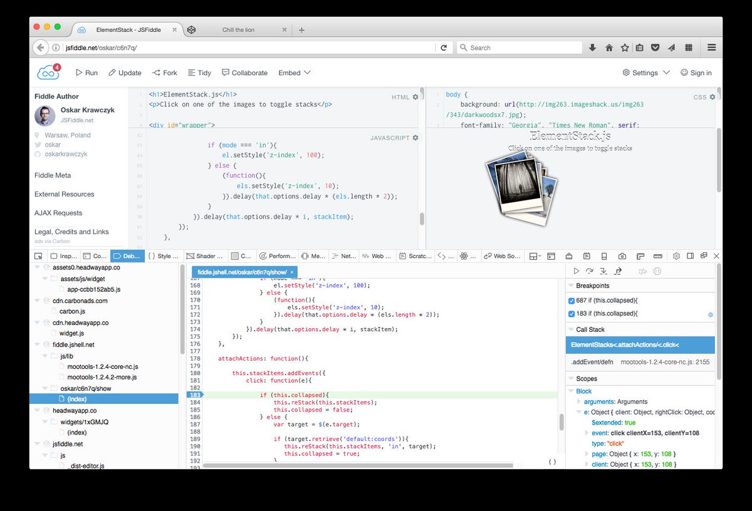Image resolution: width=752 pixels, height=511 pixels.
Task: Click the mootools-1.2.4-core-nc.js source file
Action: pyautogui.click(x=103, y=366)
